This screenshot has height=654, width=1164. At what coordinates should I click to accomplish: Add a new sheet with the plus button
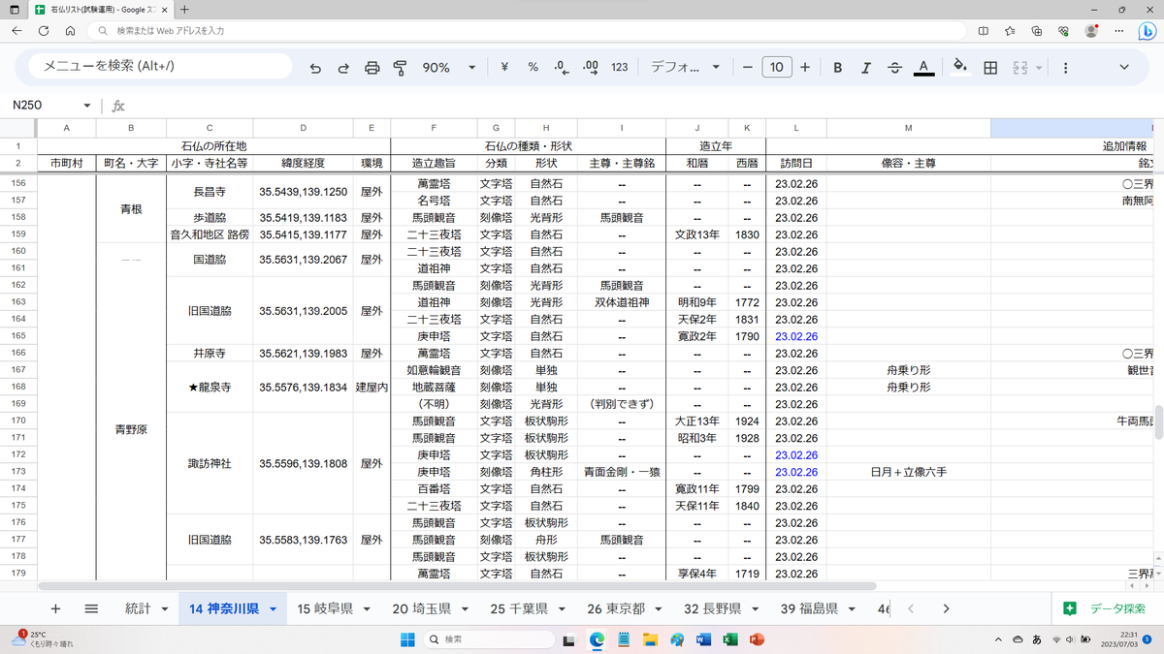coord(55,608)
